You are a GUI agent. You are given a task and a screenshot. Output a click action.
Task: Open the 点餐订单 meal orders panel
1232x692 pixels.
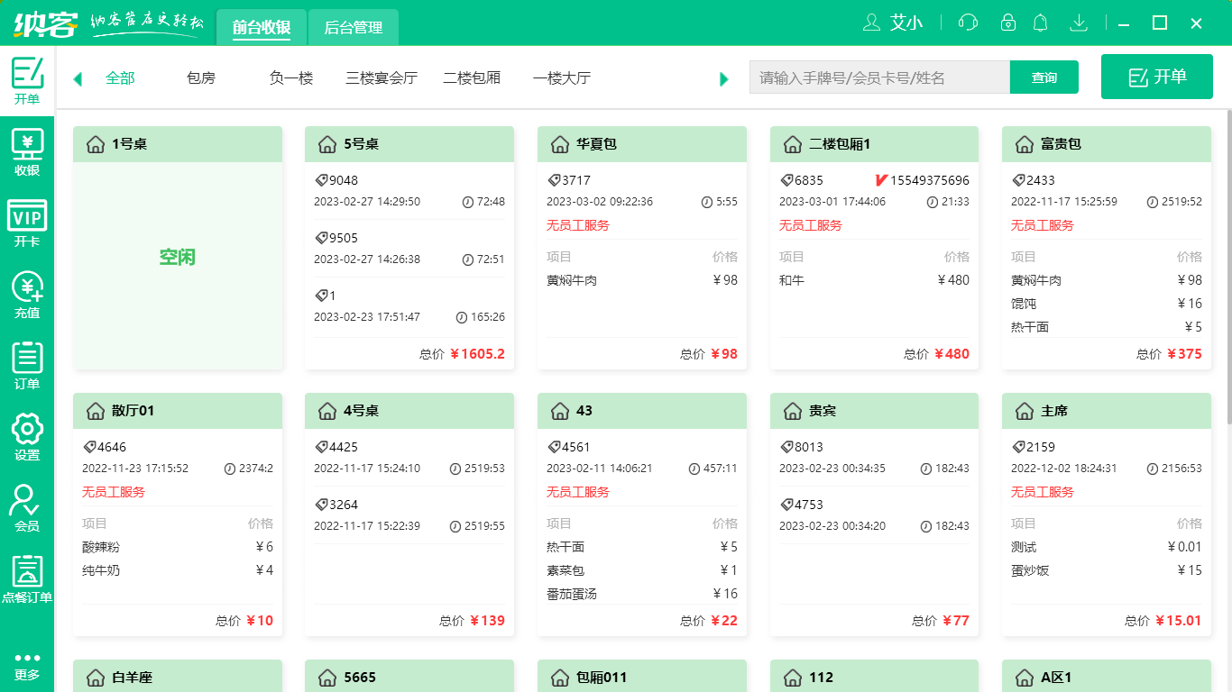coord(27,578)
